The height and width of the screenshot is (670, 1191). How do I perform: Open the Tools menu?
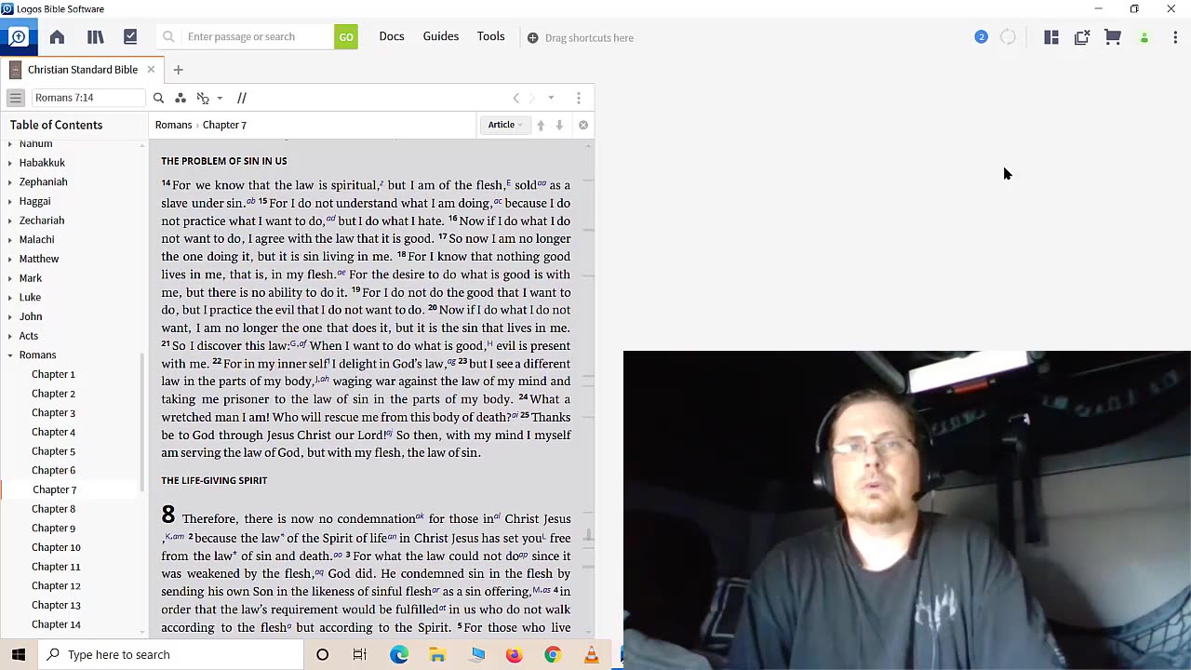[490, 36]
